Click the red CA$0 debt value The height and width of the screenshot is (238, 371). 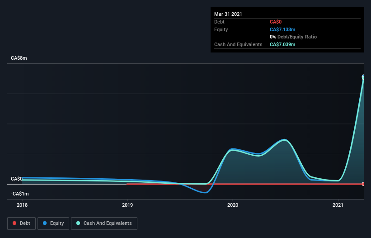pos(276,22)
